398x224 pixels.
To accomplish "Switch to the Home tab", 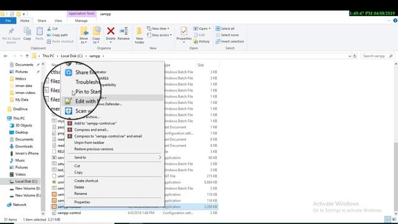I will pos(25,21).
